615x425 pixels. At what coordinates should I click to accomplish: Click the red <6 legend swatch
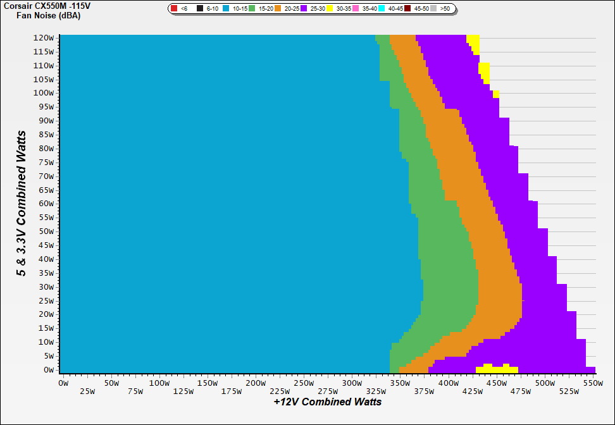pyautogui.click(x=175, y=9)
